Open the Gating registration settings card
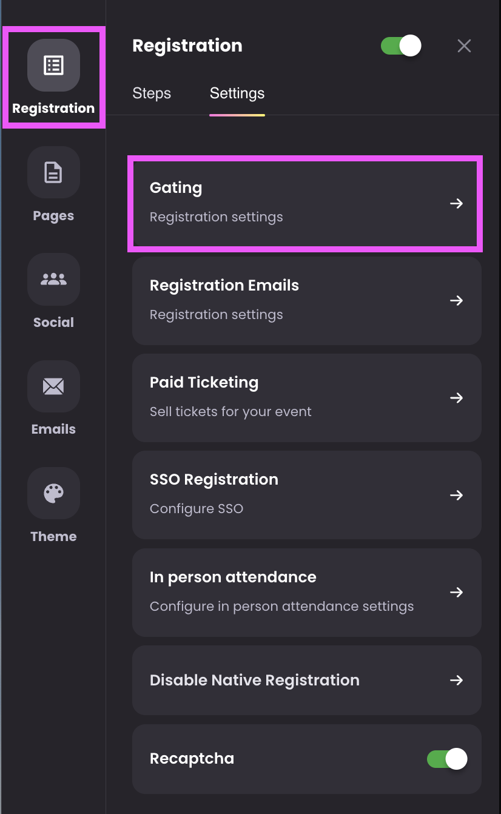The width and height of the screenshot is (501, 814). coord(305,203)
